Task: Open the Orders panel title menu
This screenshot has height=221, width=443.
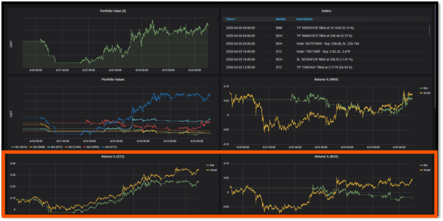Action: tap(326, 10)
